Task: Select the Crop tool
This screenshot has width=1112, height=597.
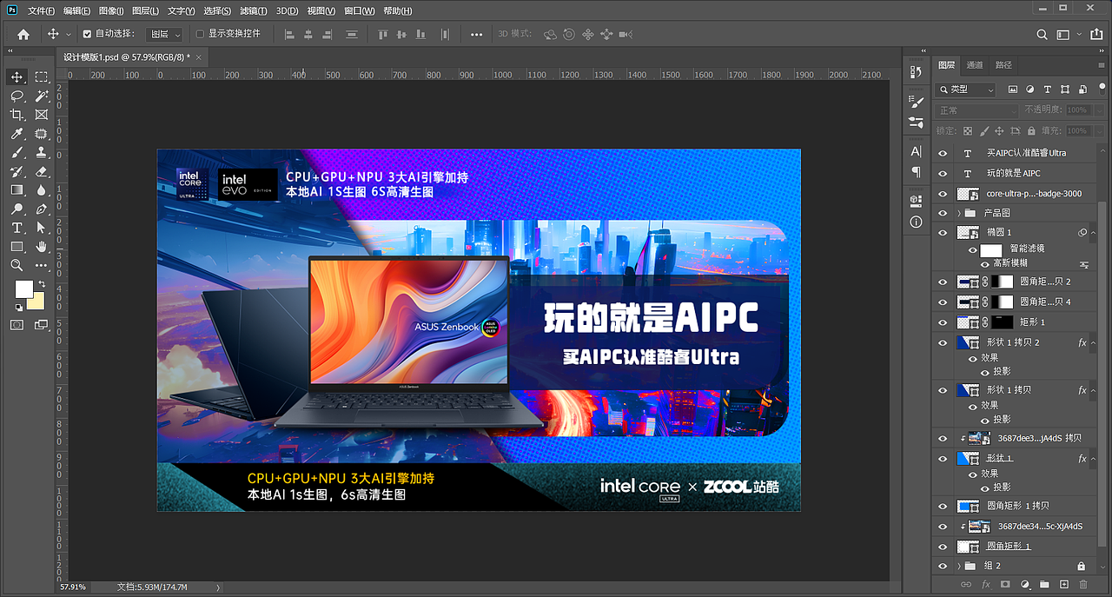Action: [17, 115]
